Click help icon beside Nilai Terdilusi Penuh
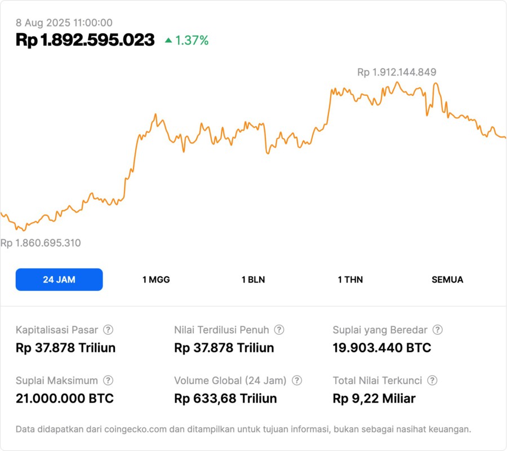The width and height of the screenshot is (507, 451). 279,330
